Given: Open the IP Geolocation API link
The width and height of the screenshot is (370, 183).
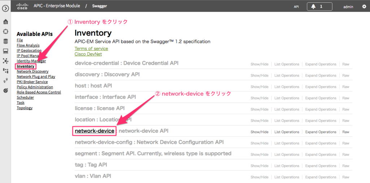Looking at the screenshot, I should coord(29,51).
